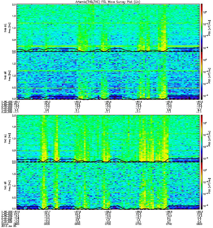Screen dimensions: 213x228
Task: Click the THB Y_LF_SSE value '5.1'
Action: (x=78, y=110)
